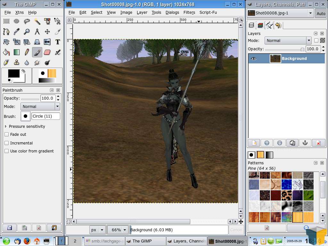This screenshot has width=328, height=246.
Task: Enable Use color from gradient
Action: 6,151
